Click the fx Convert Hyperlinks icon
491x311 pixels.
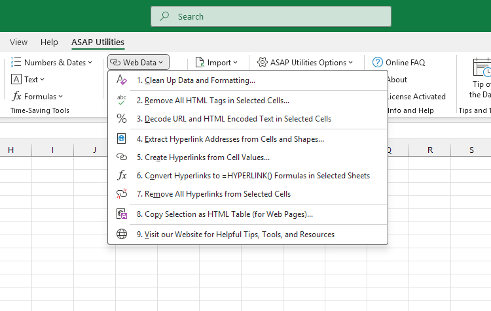(x=121, y=176)
